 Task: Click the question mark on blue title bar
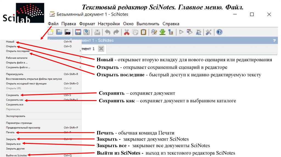[x=274, y=40]
